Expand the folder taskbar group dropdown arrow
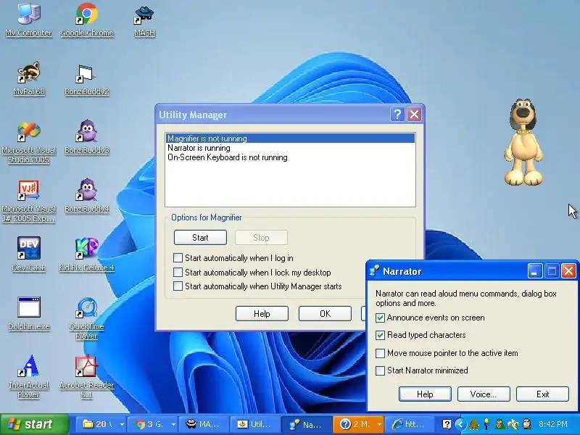This screenshot has height=435, width=580. pos(122,424)
